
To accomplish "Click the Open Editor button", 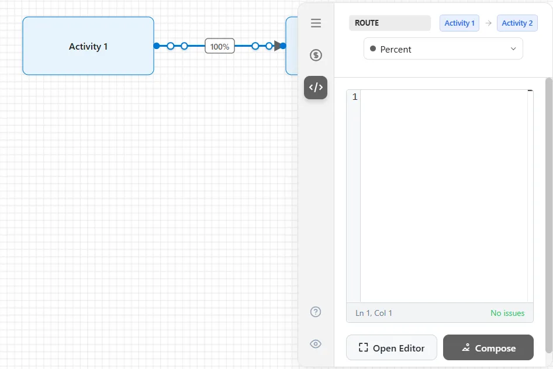I will point(392,347).
